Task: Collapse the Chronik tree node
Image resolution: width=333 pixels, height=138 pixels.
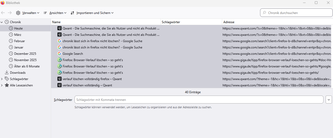Action: click(x=2, y=22)
